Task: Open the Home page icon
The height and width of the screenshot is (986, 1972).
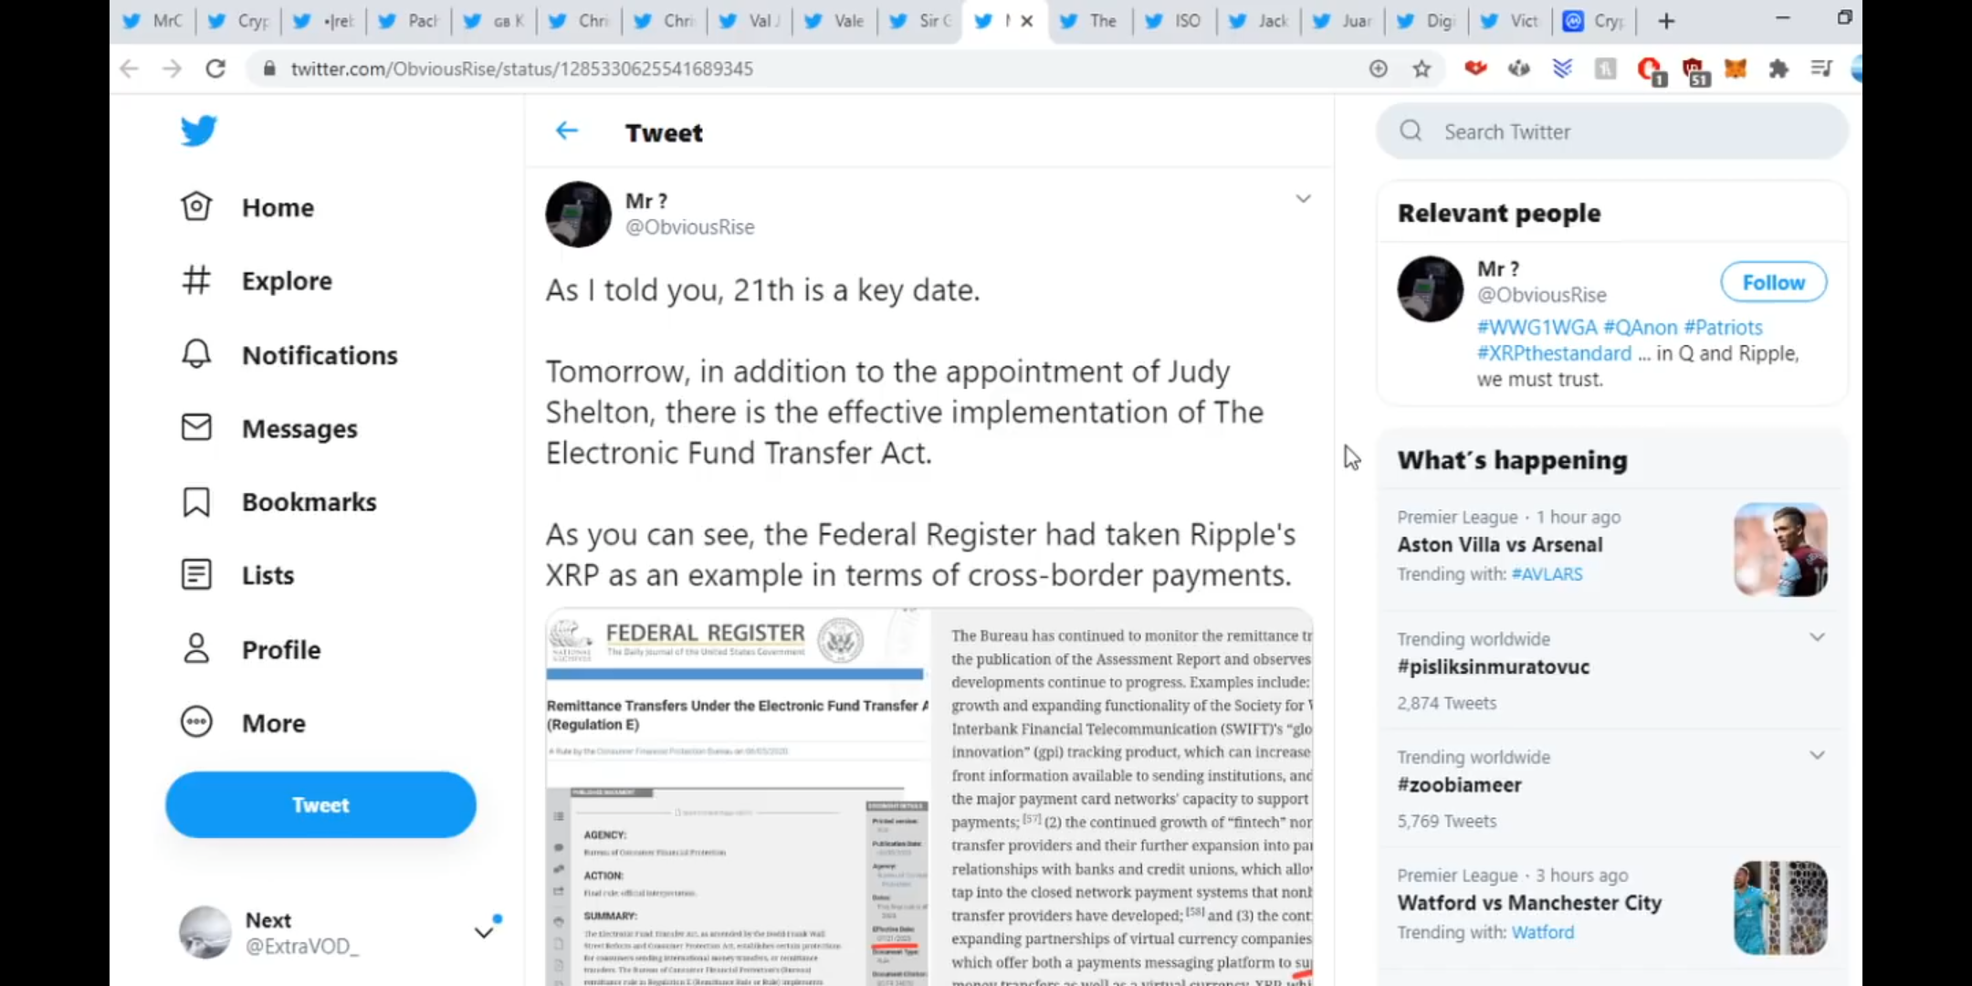Action: pos(196,206)
